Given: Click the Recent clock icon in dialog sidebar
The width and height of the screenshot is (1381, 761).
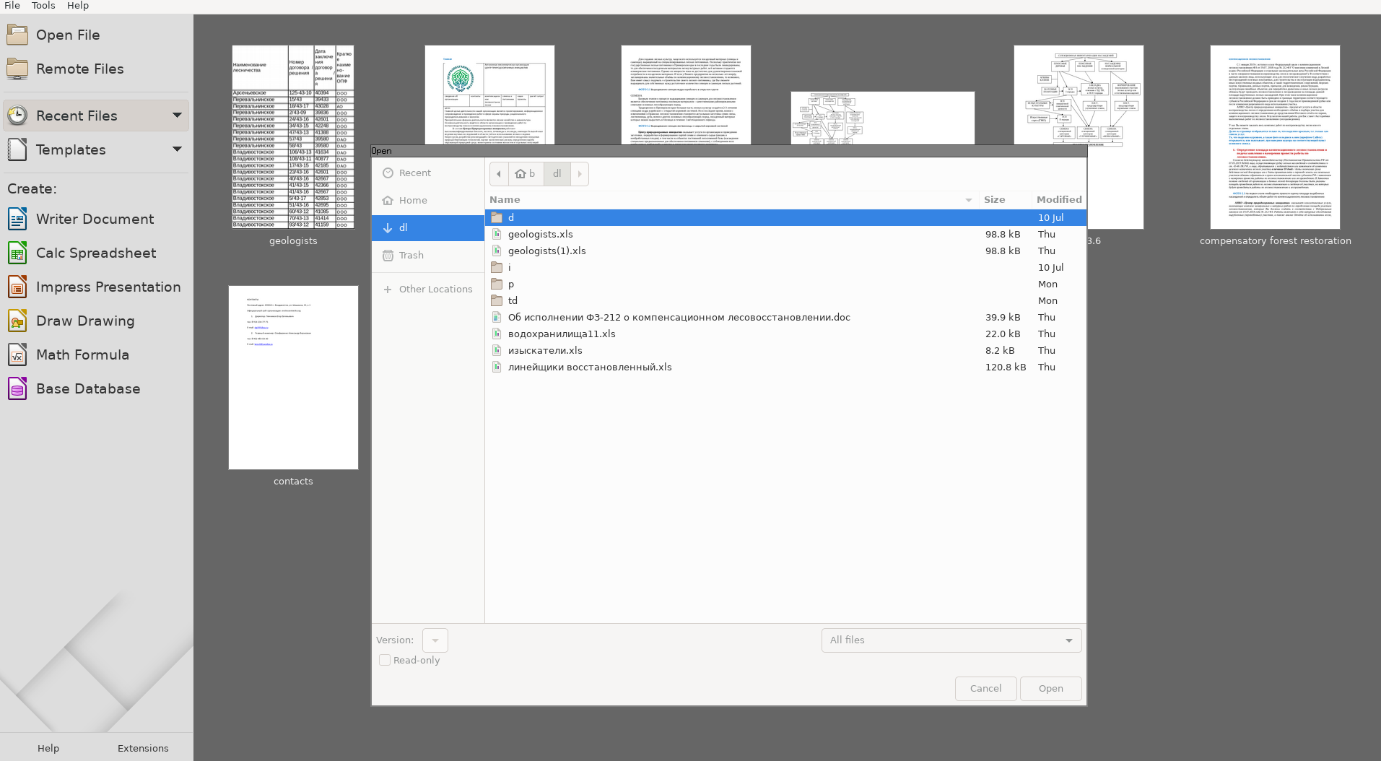Looking at the screenshot, I should coord(388,173).
